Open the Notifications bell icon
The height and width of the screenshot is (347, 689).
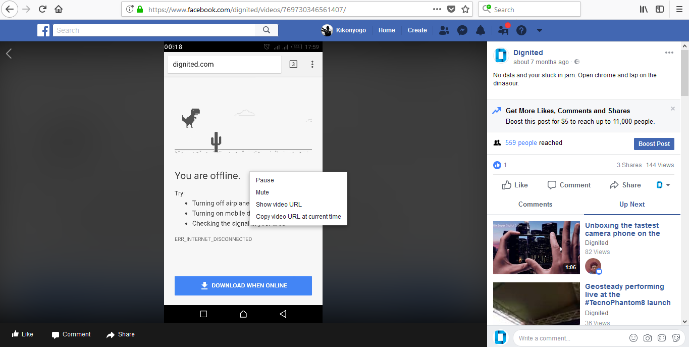[481, 30]
